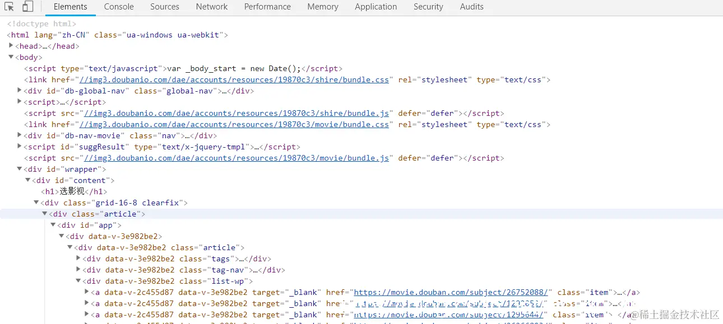The height and width of the screenshot is (324, 723).
Task: Activate the inspect element picker icon
Action: [10, 7]
